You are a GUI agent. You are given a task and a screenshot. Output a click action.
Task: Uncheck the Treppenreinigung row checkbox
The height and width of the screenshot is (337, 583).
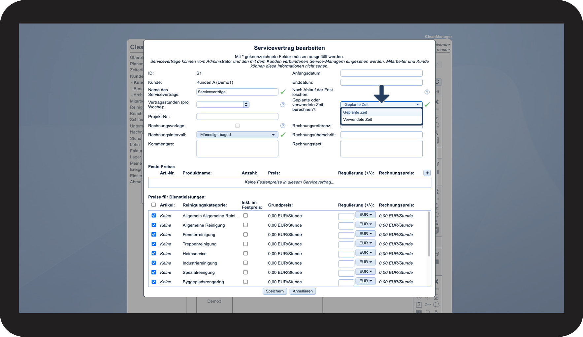[154, 244]
